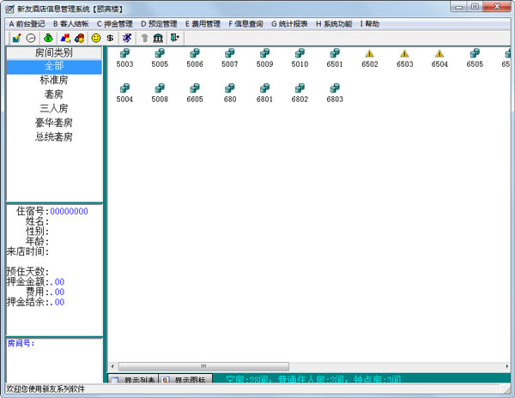Switch to the 显示列表 tab
Viewport: 515px width, 398px height.
pos(133,378)
